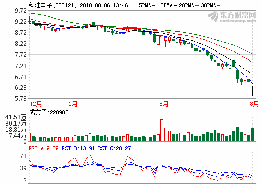Click the 5 RSI axis label
This screenshot has width=262, height=184.
tap(25, 179)
